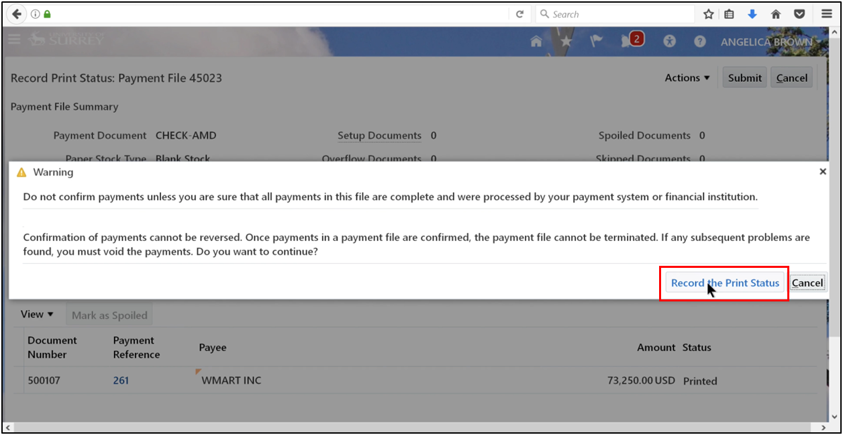Open the Actions dropdown menu
Screen dimensions: 843x435
pos(686,77)
